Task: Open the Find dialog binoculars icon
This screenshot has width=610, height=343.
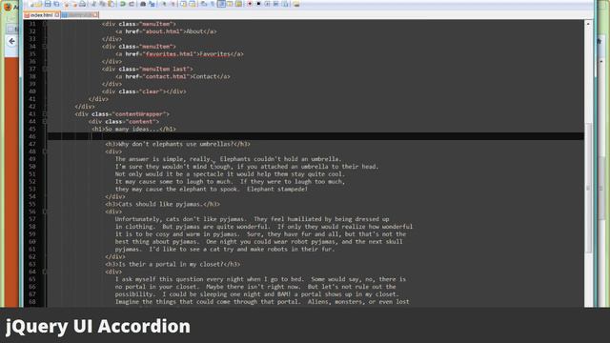Action: tap(143, 4)
